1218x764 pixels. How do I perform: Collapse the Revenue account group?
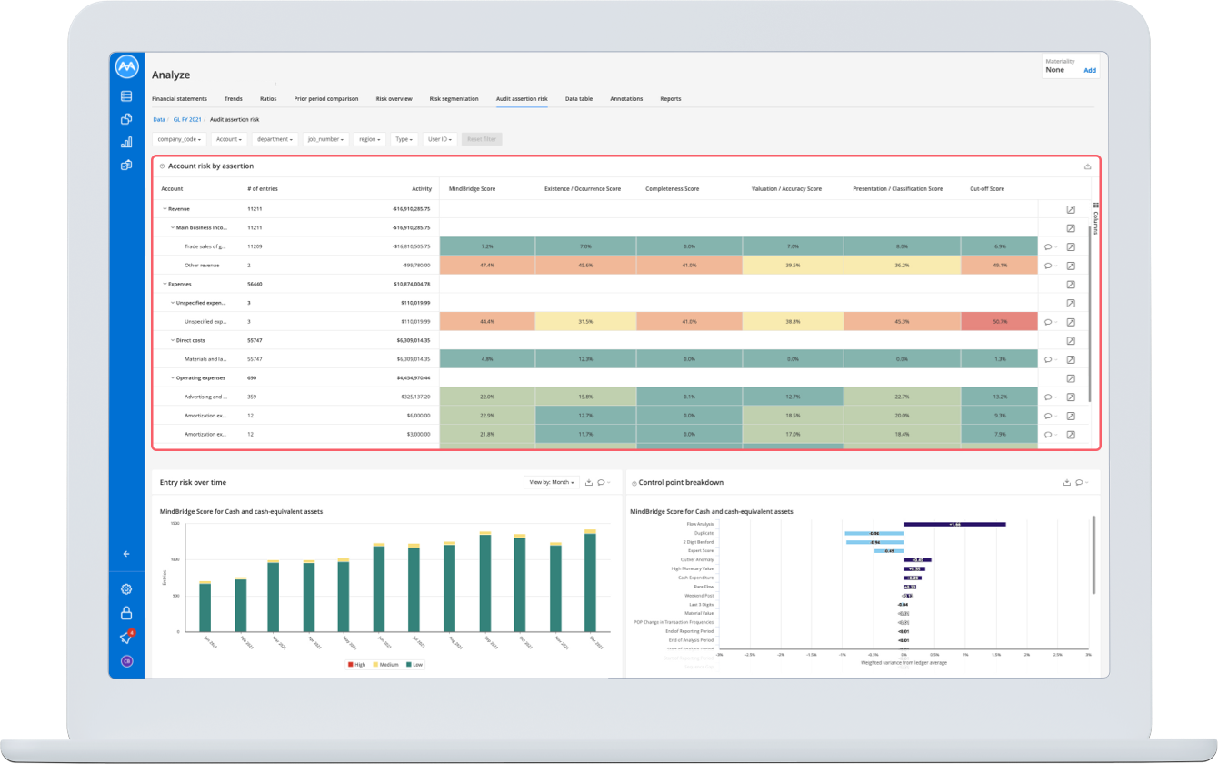click(165, 209)
